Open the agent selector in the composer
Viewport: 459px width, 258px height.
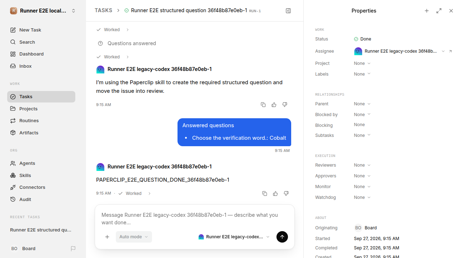(x=234, y=237)
